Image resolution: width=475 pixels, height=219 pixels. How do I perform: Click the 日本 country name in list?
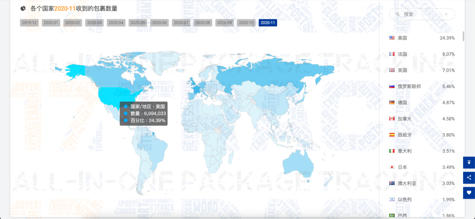[x=402, y=167]
